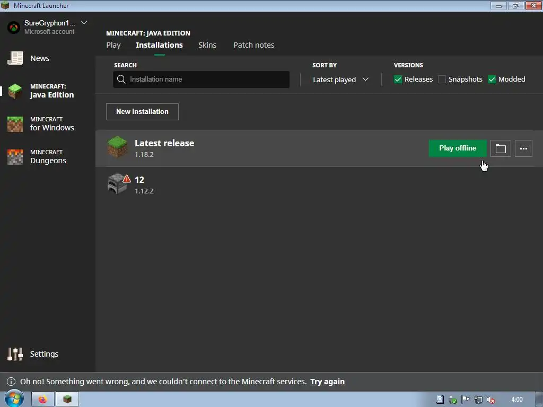Open Minecraft Dungeons sidebar icon

(x=15, y=157)
